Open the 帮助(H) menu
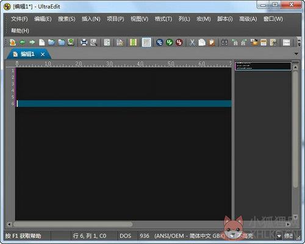 pyautogui.click(x=20, y=30)
